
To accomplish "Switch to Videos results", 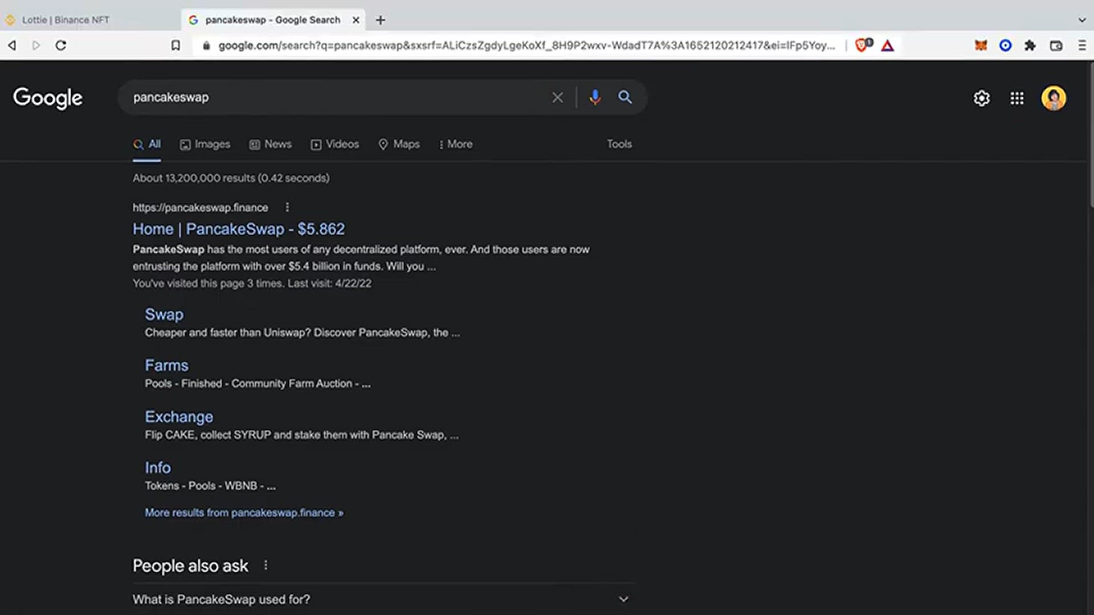I will coord(335,144).
